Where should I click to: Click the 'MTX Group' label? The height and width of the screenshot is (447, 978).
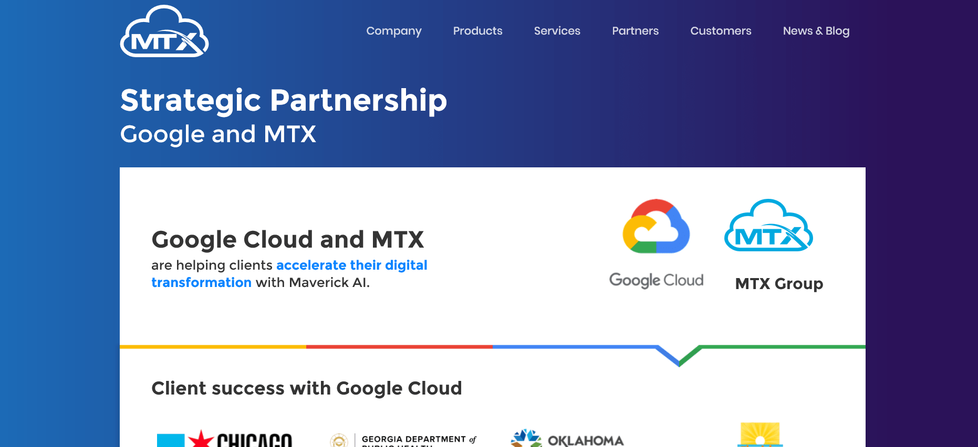(779, 284)
